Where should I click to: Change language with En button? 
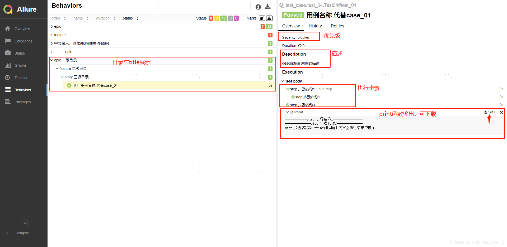(24, 223)
